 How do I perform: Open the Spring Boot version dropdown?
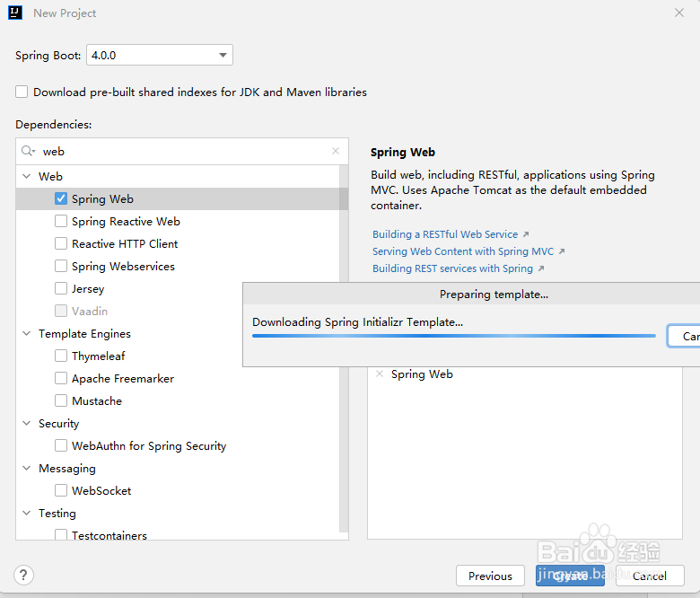pos(160,56)
